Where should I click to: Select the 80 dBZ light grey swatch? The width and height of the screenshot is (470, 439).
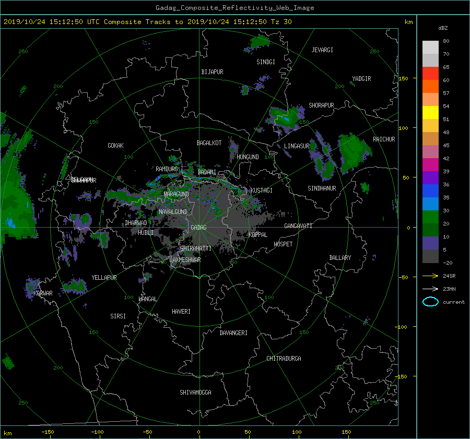point(430,48)
